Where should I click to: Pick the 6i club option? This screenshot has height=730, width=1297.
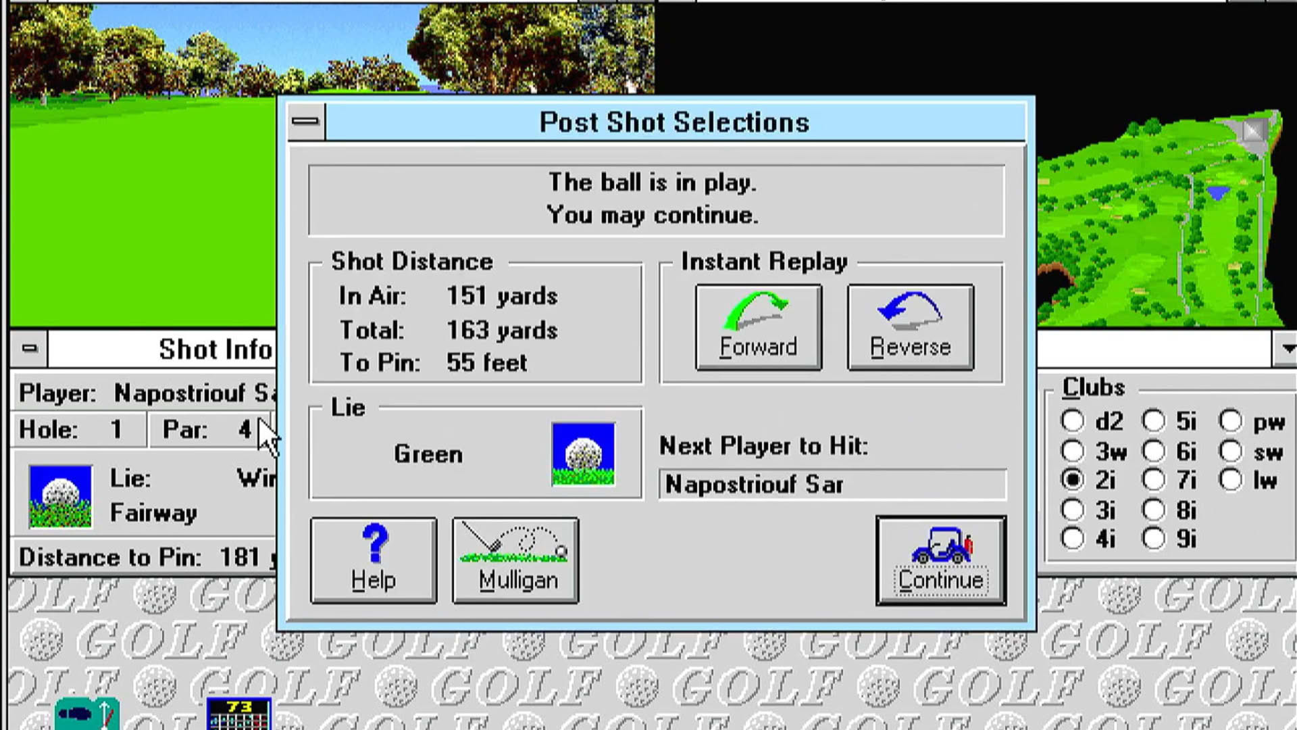point(1153,451)
